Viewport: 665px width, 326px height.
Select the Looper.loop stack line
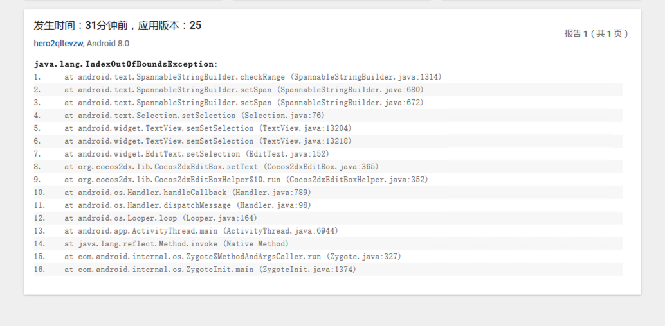160,218
